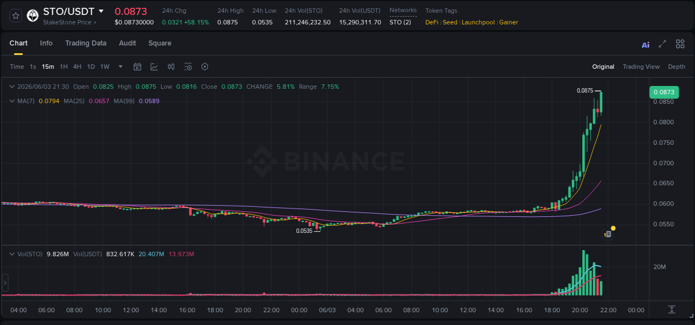Open the Networks STO (2) info

tap(400, 22)
